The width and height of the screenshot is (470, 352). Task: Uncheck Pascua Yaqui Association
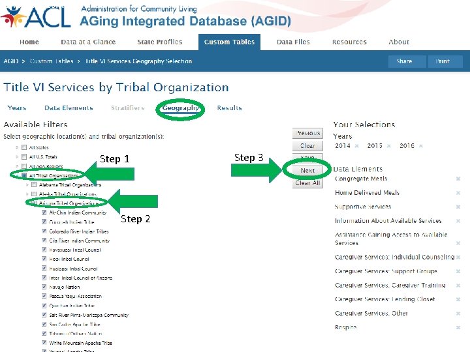click(x=44, y=296)
